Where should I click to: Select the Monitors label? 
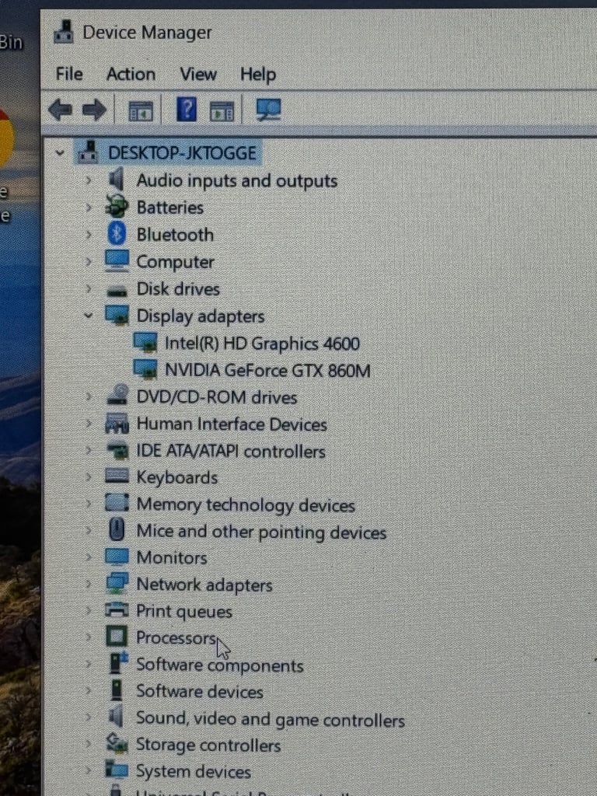[x=172, y=558]
